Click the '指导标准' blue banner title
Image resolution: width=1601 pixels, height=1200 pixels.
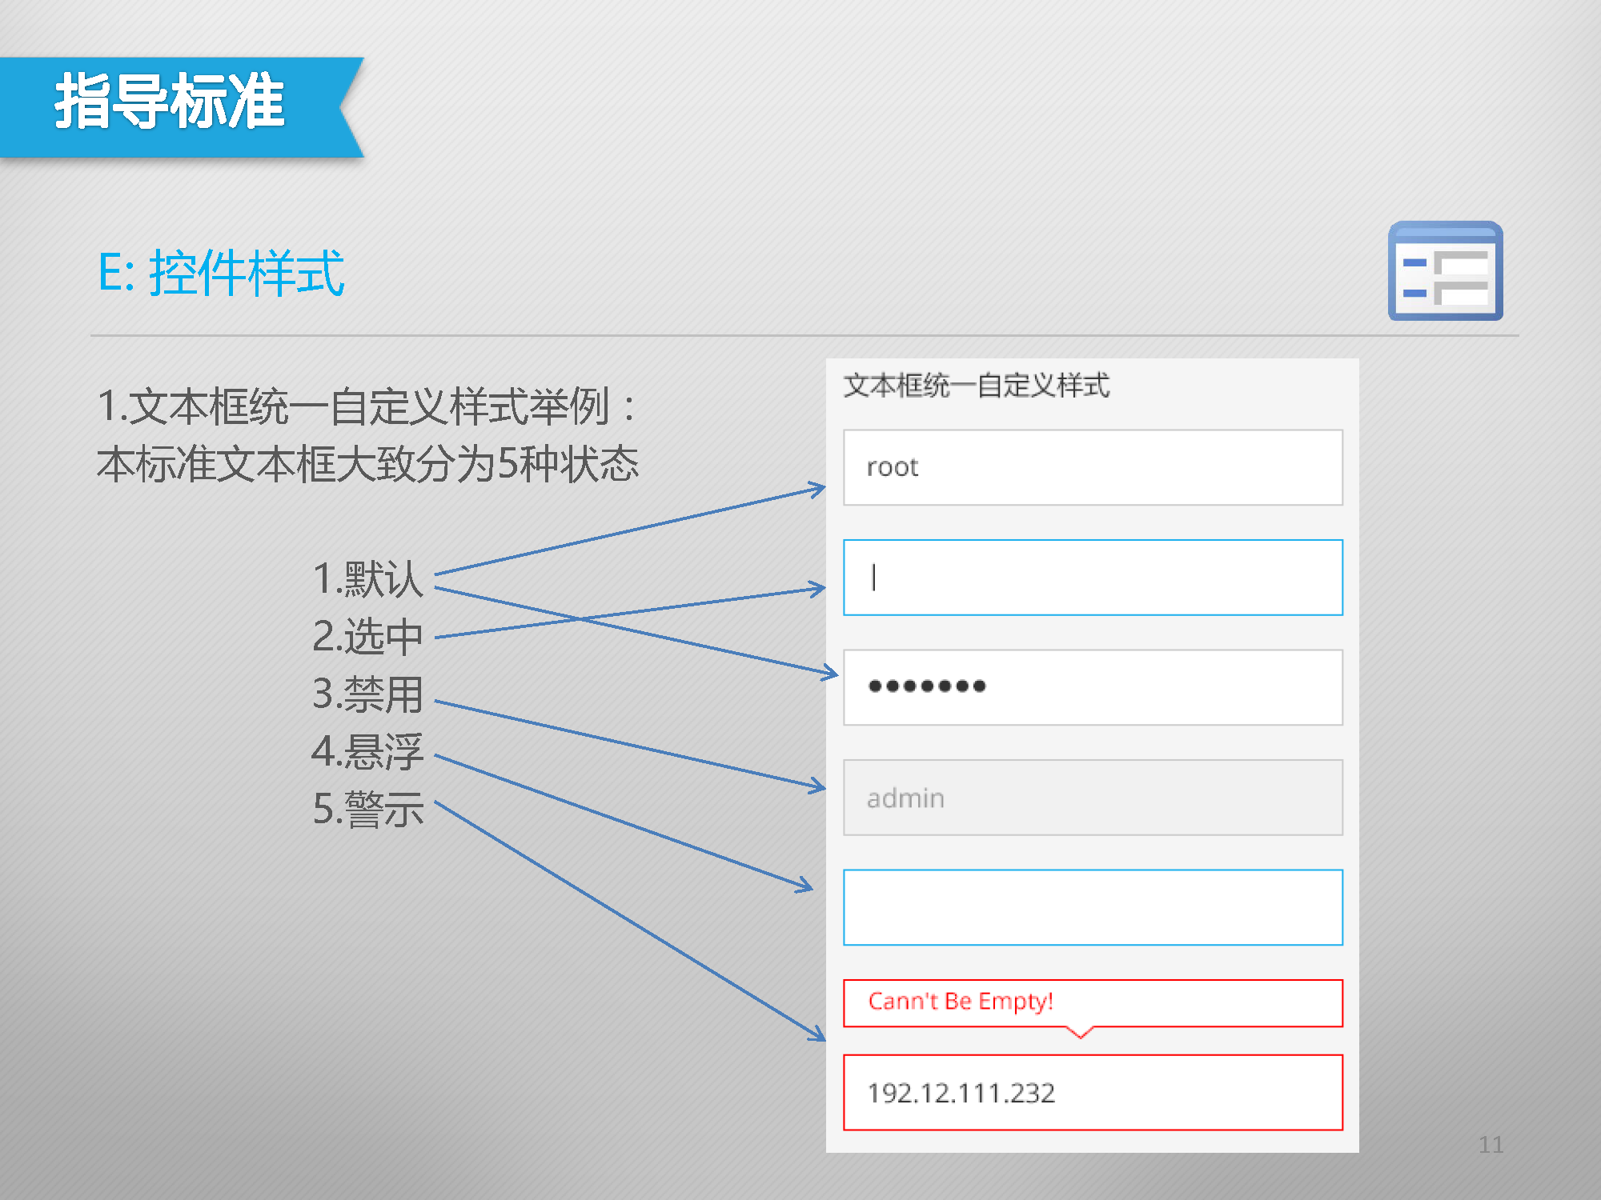tap(170, 102)
